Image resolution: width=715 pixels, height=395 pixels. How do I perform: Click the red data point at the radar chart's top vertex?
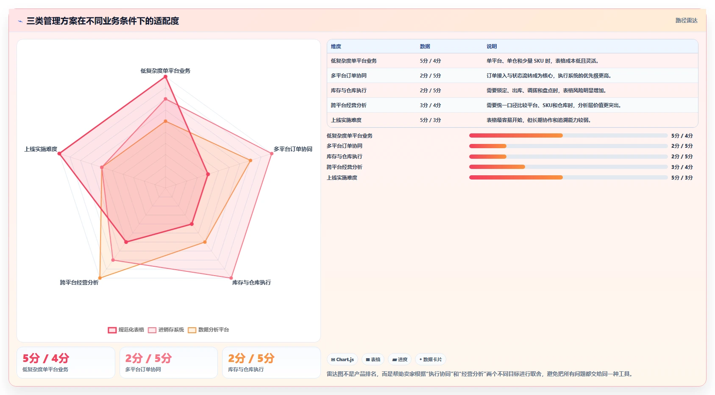(165, 77)
